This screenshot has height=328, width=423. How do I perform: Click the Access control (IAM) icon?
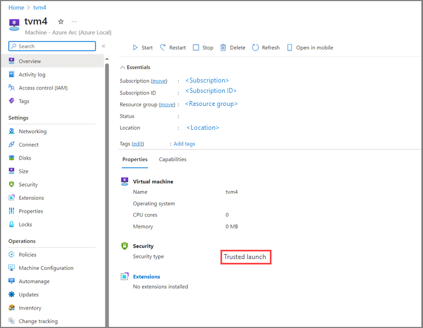coord(11,87)
